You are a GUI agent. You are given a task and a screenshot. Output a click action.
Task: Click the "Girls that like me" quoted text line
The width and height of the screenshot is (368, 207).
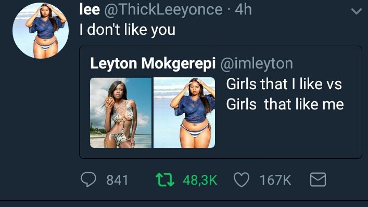click(285, 104)
